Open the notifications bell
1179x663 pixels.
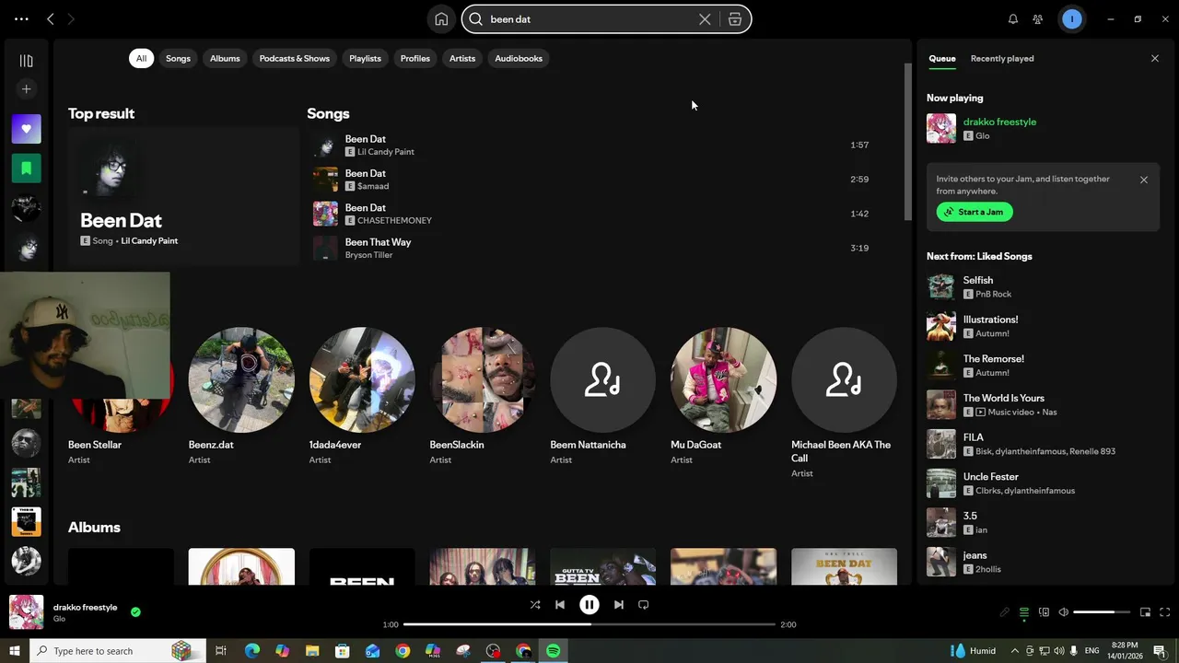tap(1013, 19)
